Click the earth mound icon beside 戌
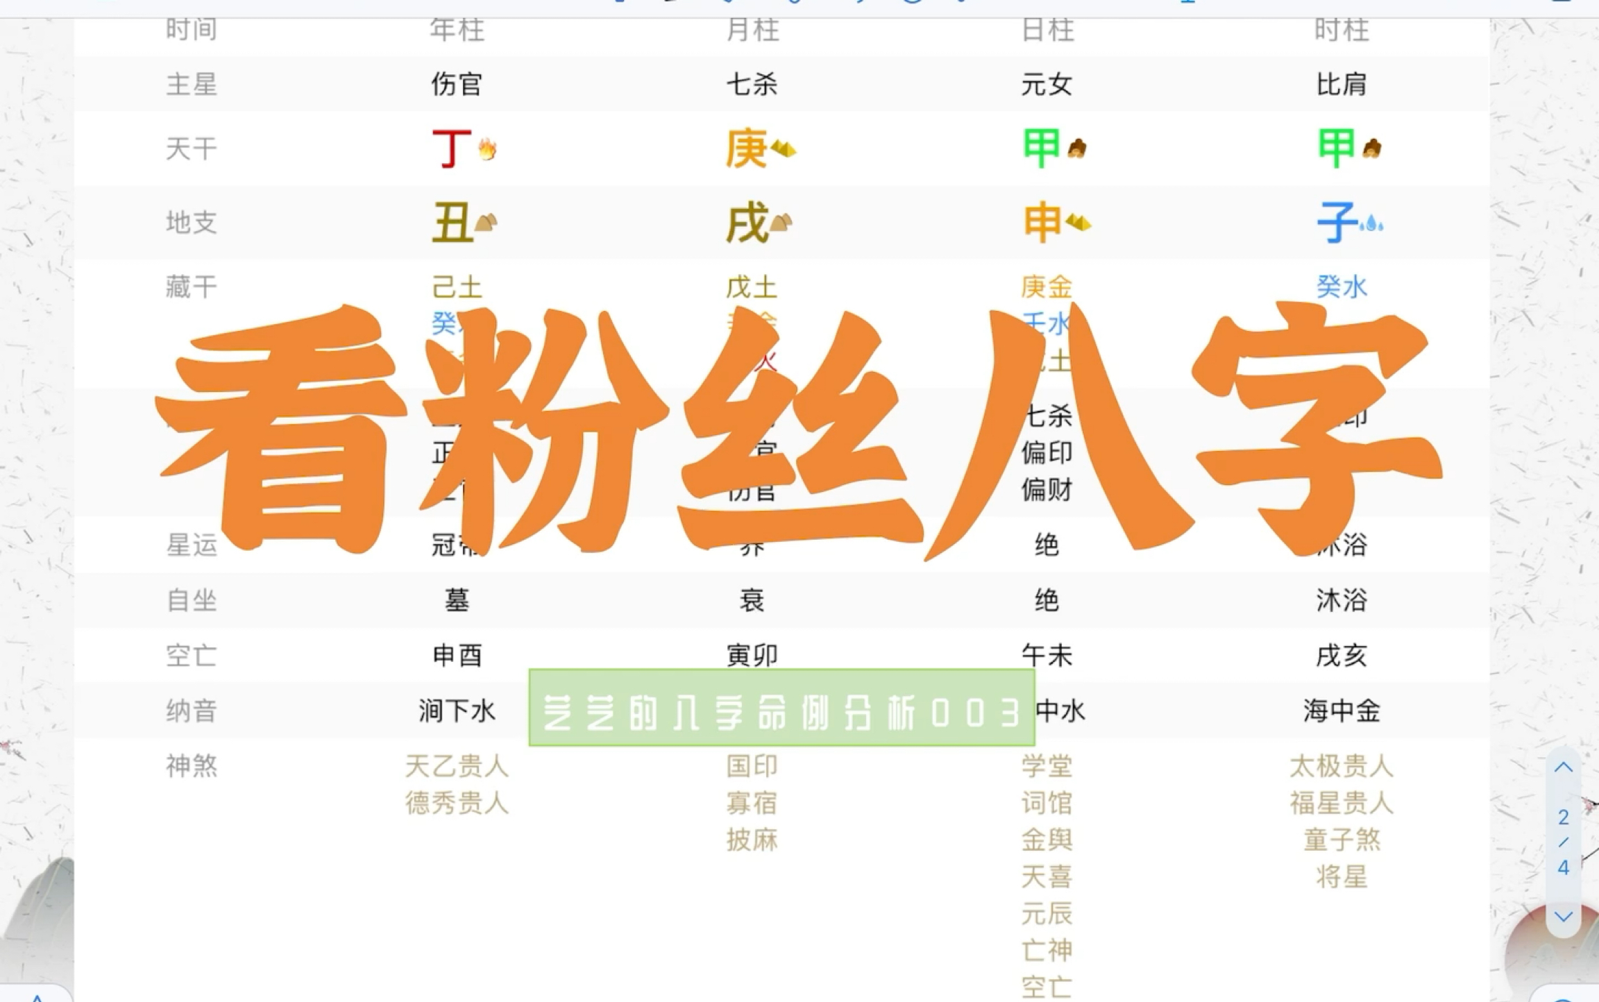 [781, 223]
